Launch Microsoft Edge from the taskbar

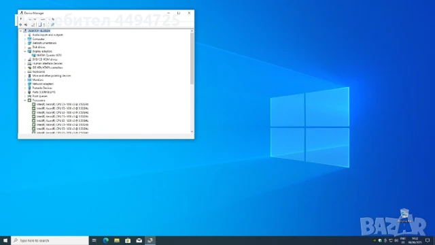106,240
